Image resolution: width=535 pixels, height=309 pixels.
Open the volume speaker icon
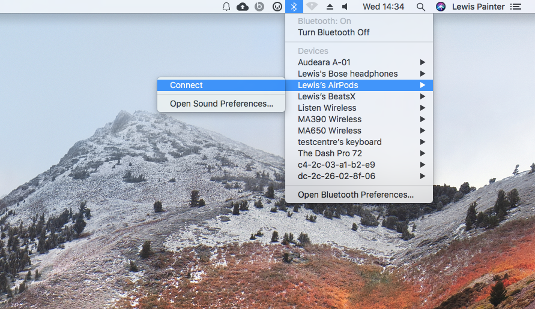click(x=345, y=7)
